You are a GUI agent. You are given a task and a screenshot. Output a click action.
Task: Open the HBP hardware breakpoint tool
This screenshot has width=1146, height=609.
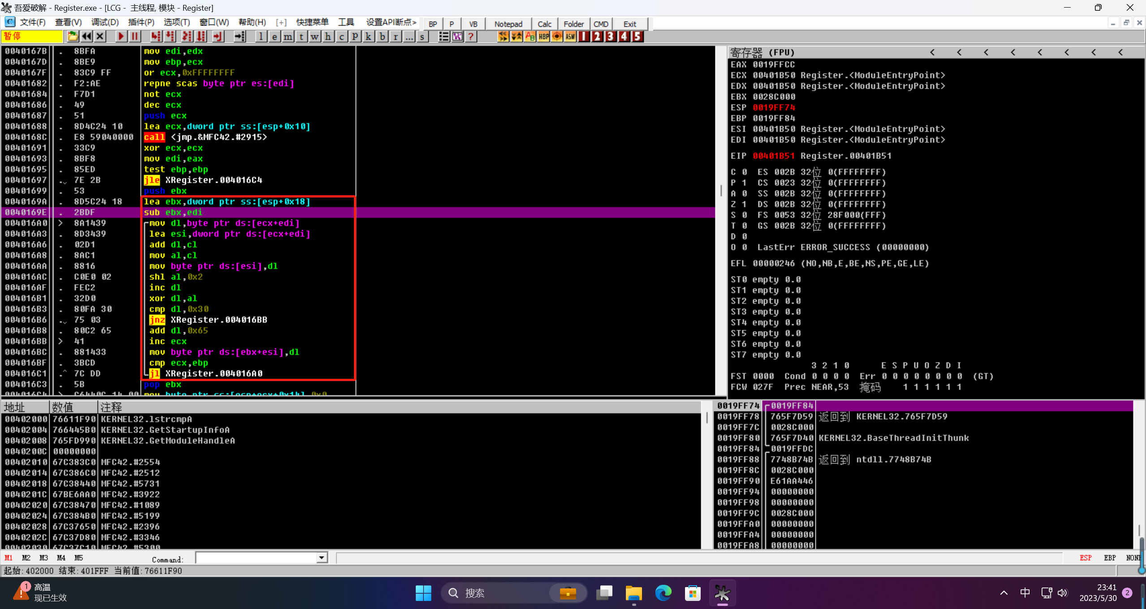tap(543, 36)
